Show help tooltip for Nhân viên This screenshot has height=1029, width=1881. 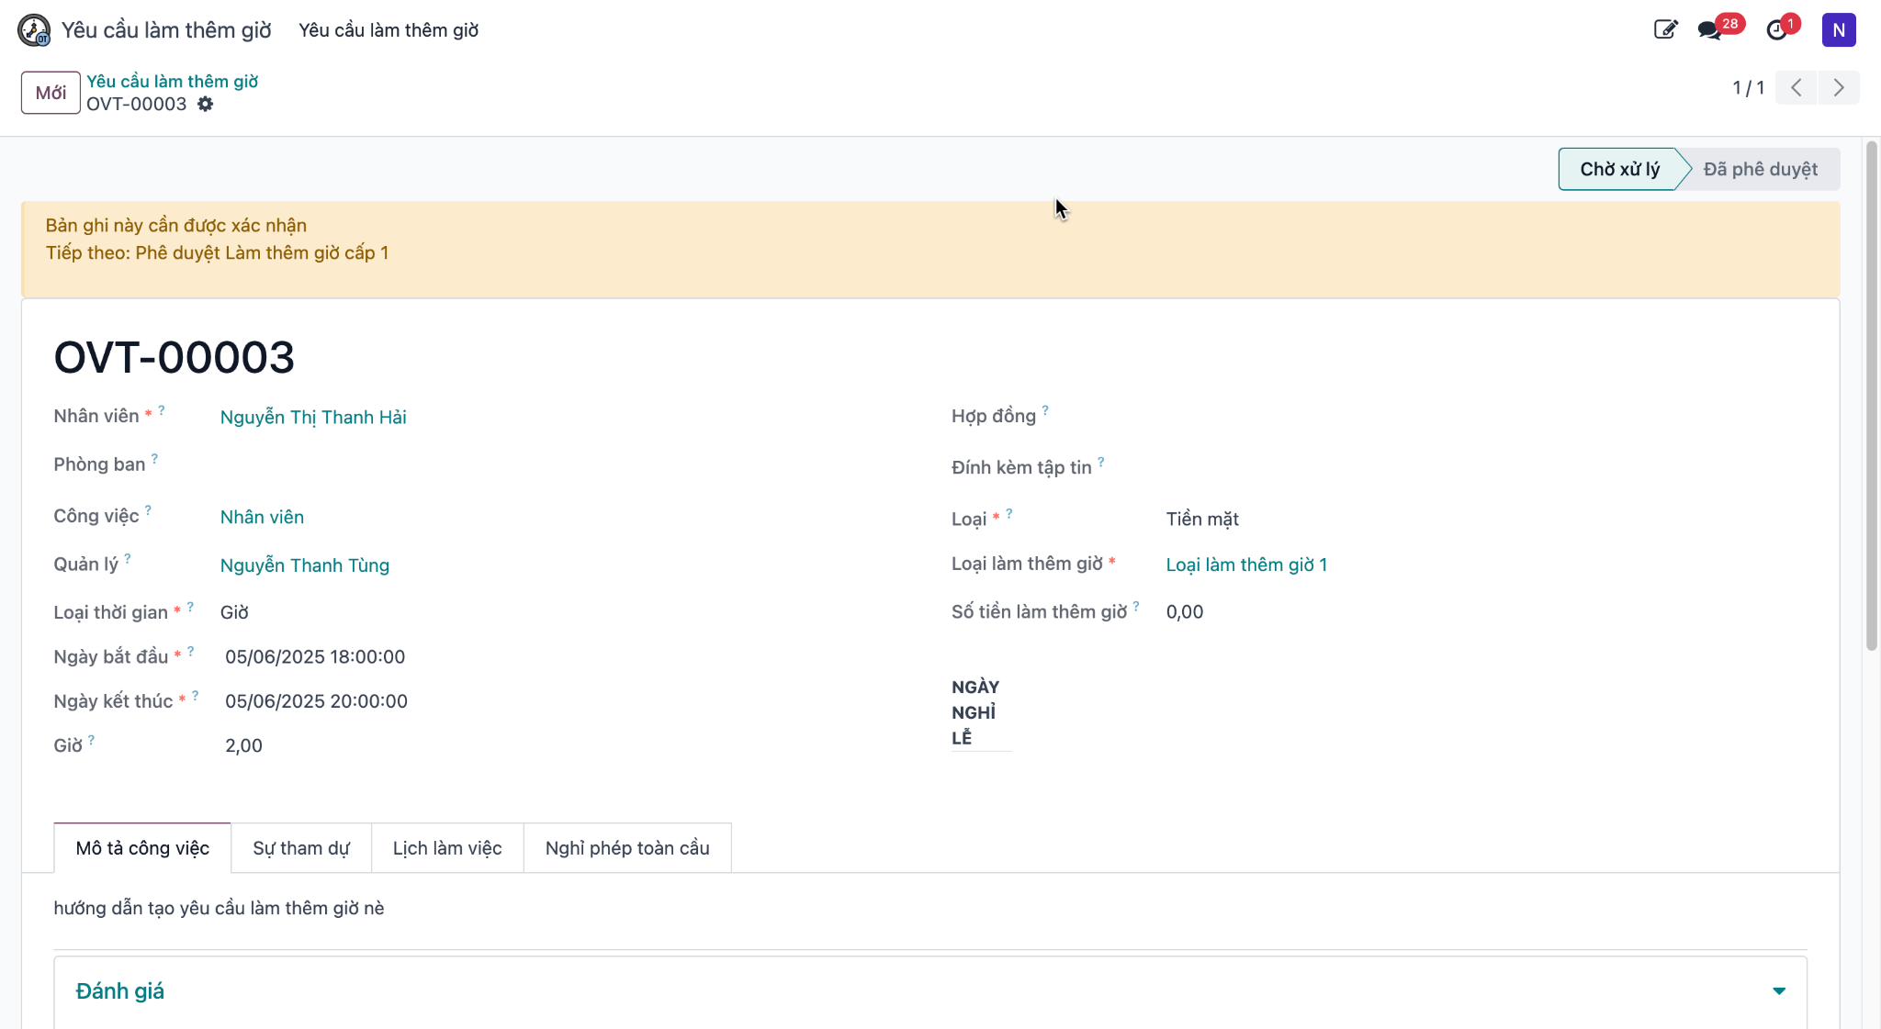point(162,410)
